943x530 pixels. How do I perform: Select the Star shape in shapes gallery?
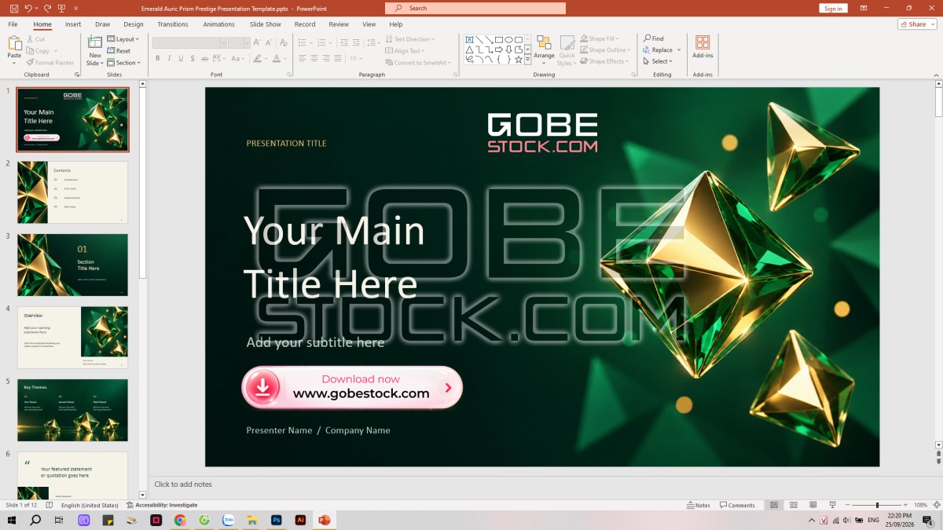coord(518,59)
